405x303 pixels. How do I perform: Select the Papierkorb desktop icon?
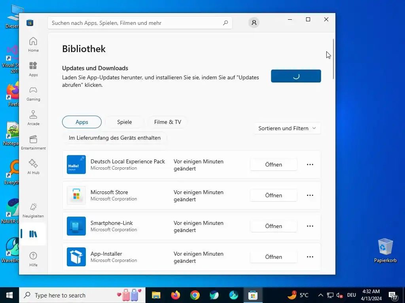tap(385, 250)
